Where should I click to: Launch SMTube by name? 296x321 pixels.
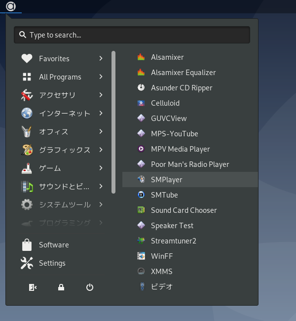[x=164, y=195]
